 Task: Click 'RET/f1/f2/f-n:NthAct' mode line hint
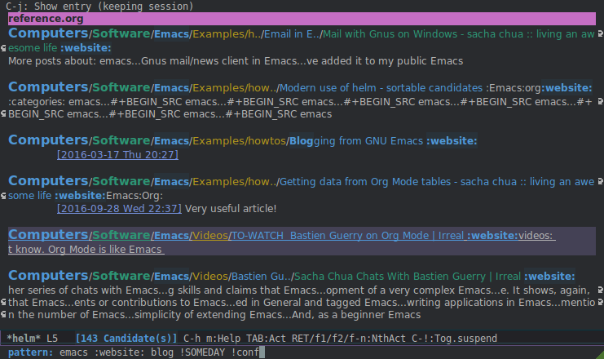point(349,339)
